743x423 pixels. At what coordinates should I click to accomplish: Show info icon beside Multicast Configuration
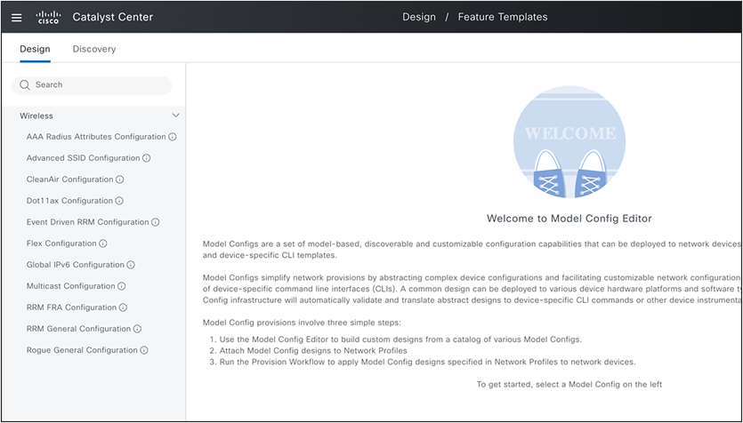coord(122,286)
